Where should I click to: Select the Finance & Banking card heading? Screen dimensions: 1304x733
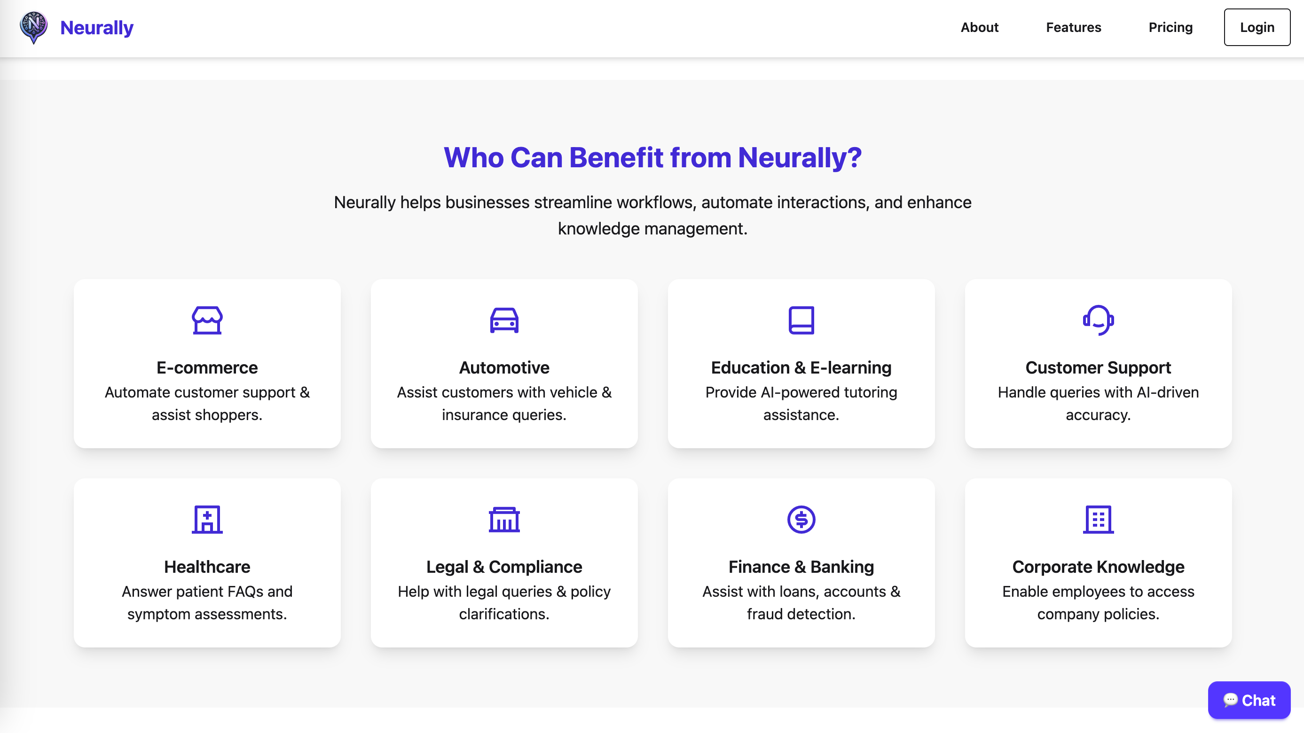coord(801,567)
